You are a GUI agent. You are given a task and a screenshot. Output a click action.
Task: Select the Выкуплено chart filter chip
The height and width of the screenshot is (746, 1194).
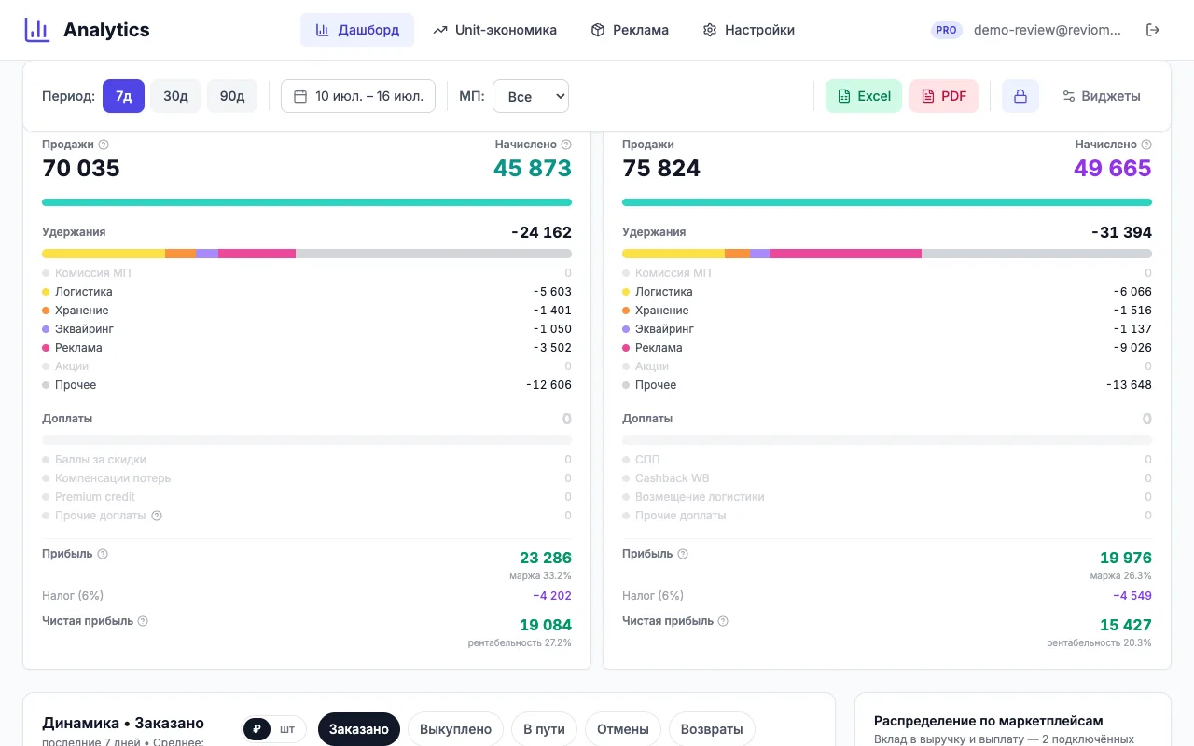[x=455, y=729]
